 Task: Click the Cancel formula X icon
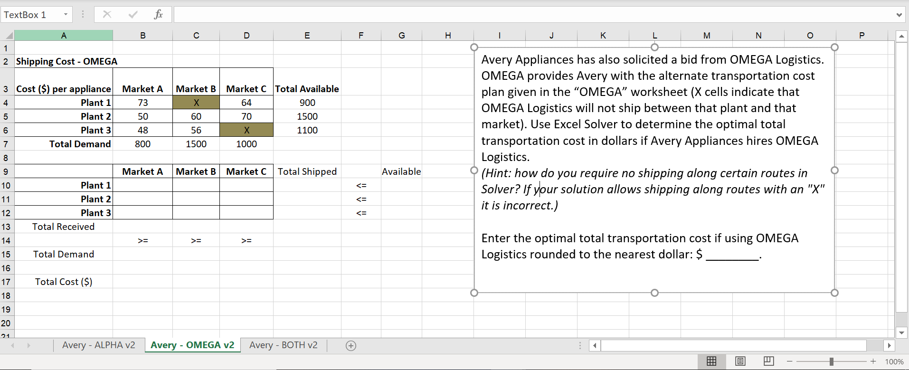coord(107,15)
